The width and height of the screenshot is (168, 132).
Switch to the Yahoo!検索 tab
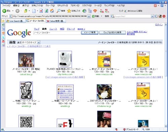point(56,21)
